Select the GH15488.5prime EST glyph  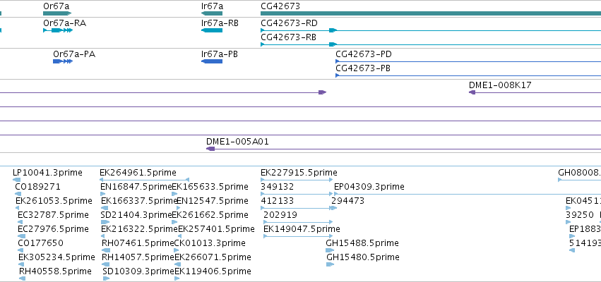pyautogui.click(x=330, y=250)
